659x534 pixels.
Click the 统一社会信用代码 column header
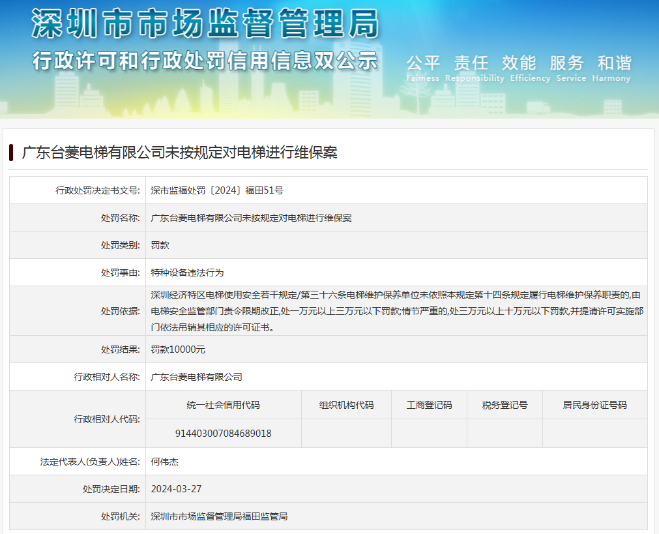[223, 405]
